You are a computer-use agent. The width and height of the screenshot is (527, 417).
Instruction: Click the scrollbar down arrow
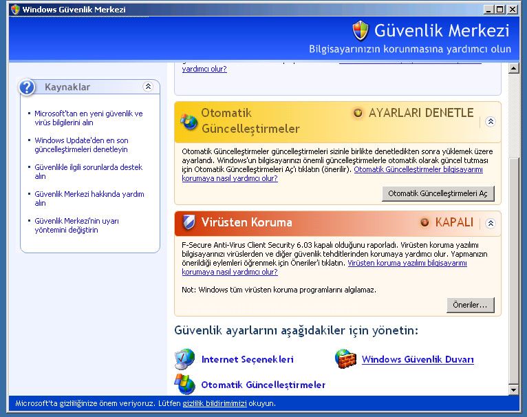click(x=513, y=389)
